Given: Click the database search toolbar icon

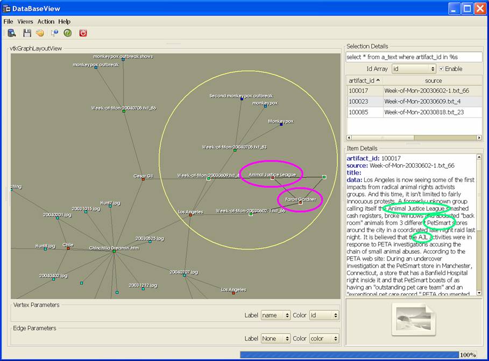Looking at the screenshot, I should pyautogui.click(x=12, y=33).
